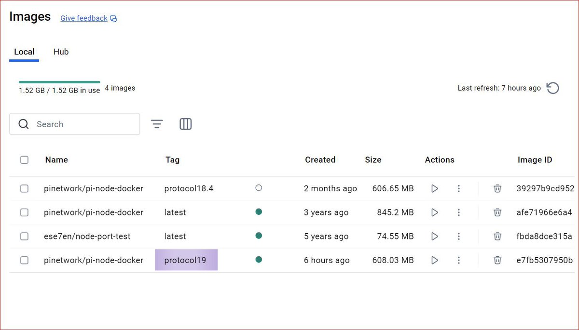The image size is (579, 330).
Task: Click the '5 years ago' created value
Action: click(x=326, y=237)
